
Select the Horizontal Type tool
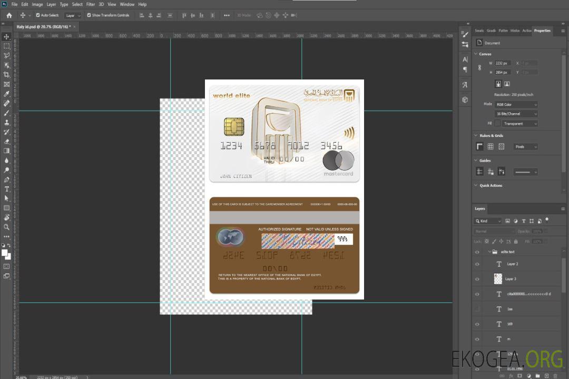tap(7, 189)
